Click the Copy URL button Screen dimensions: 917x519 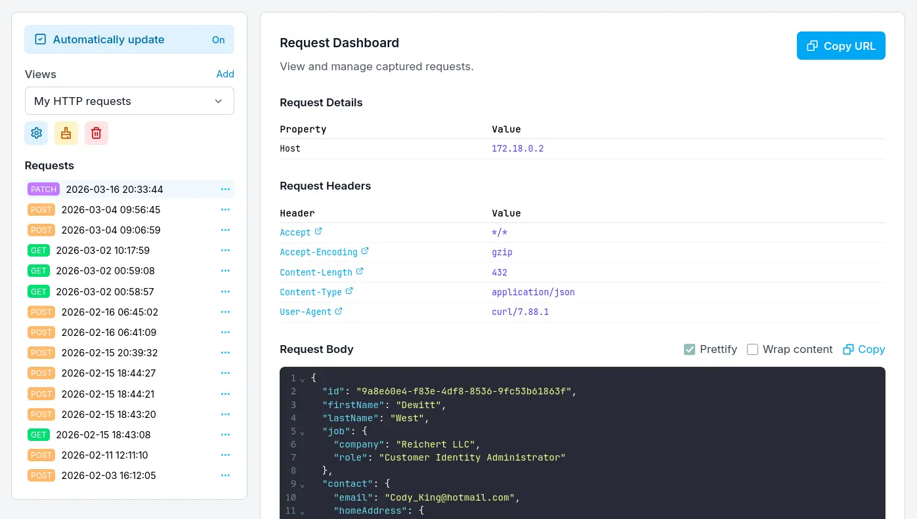[841, 46]
